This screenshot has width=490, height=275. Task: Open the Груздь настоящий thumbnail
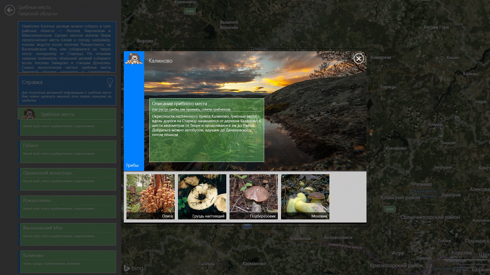tap(202, 197)
